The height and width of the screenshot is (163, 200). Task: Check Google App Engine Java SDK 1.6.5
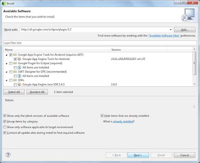coord(15,84)
